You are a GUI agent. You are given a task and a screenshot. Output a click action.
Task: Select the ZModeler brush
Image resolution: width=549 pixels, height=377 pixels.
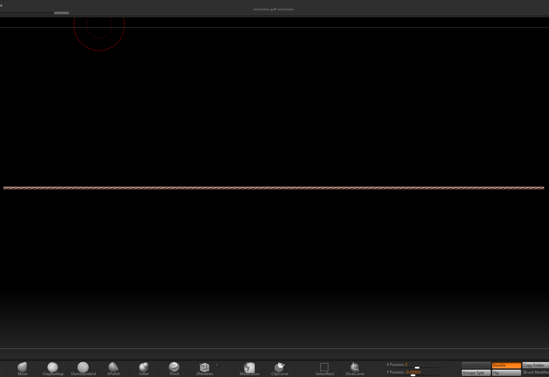[x=205, y=368]
